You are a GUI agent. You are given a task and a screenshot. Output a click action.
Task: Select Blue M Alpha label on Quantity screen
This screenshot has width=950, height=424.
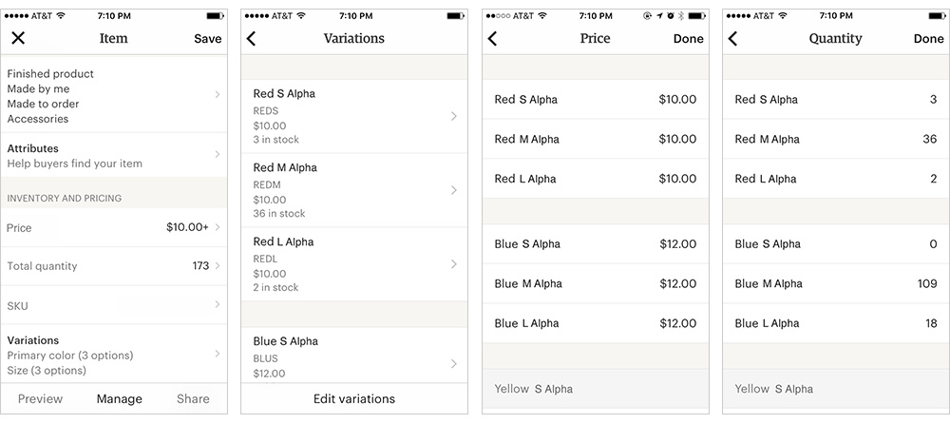click(x=769, y=283)
